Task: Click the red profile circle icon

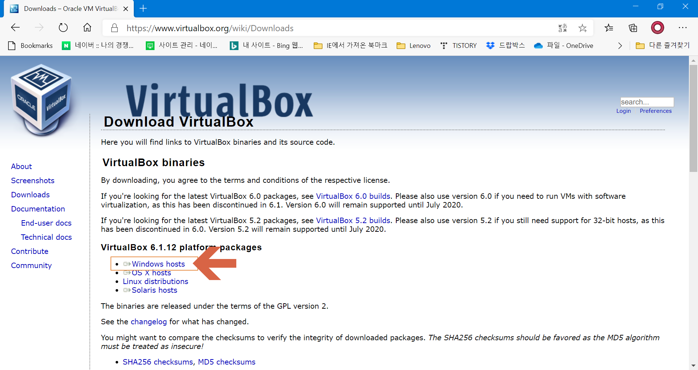Action: click(x=658, y=28)
